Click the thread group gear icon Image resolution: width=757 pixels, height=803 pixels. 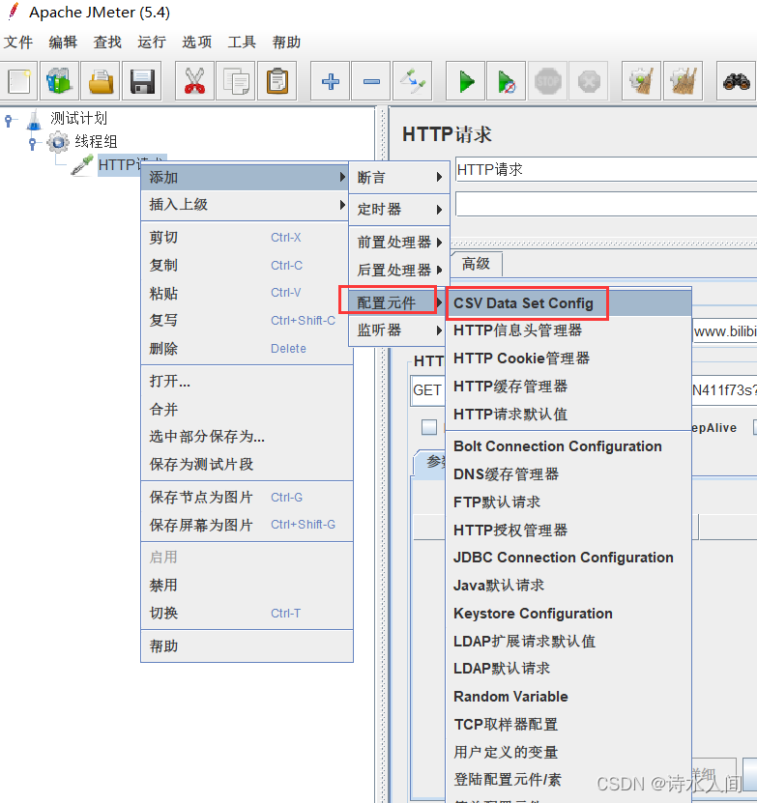[58, 142]
